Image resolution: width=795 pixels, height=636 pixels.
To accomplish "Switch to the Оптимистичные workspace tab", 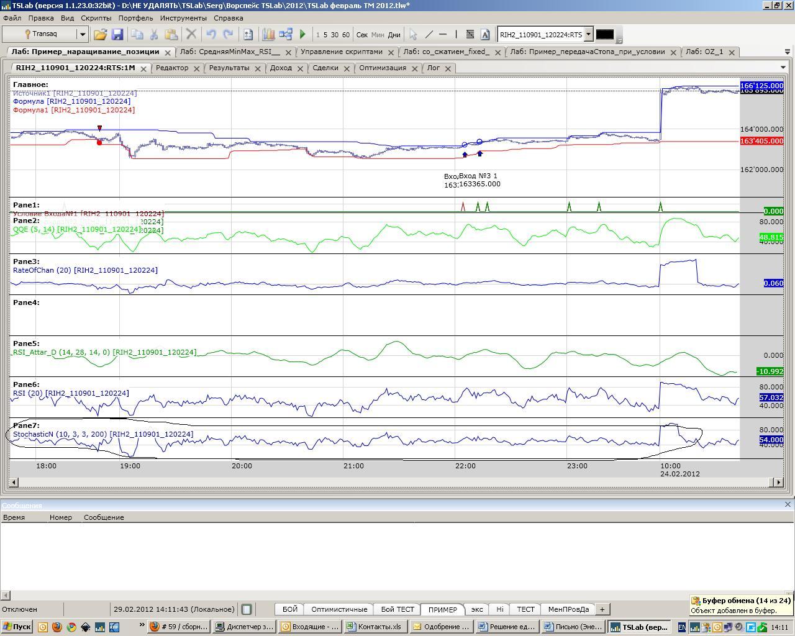I will (339, 609).
